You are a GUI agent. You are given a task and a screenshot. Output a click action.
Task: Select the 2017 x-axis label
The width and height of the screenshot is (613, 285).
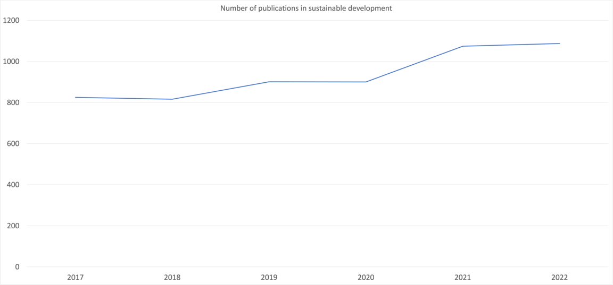point(75,278)
